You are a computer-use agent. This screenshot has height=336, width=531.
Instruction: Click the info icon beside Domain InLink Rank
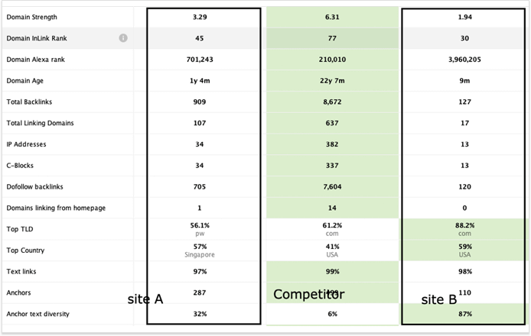click(123, 38)
